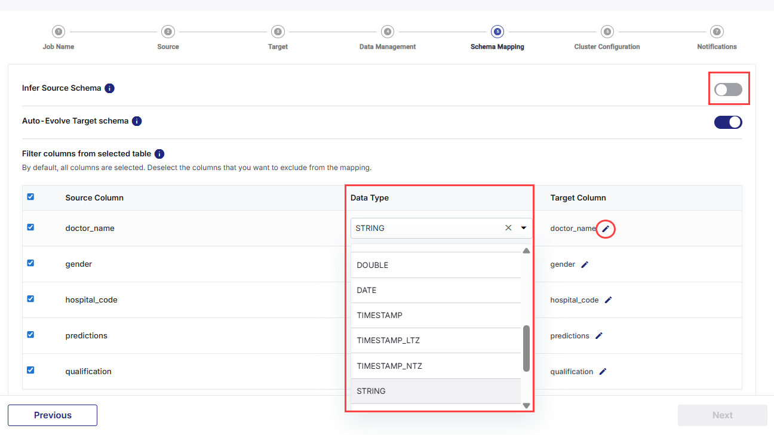Screen dimensions: 774x435
Task: Disable the doctor_name source column checkbox
Action: (x=30, y=227)
